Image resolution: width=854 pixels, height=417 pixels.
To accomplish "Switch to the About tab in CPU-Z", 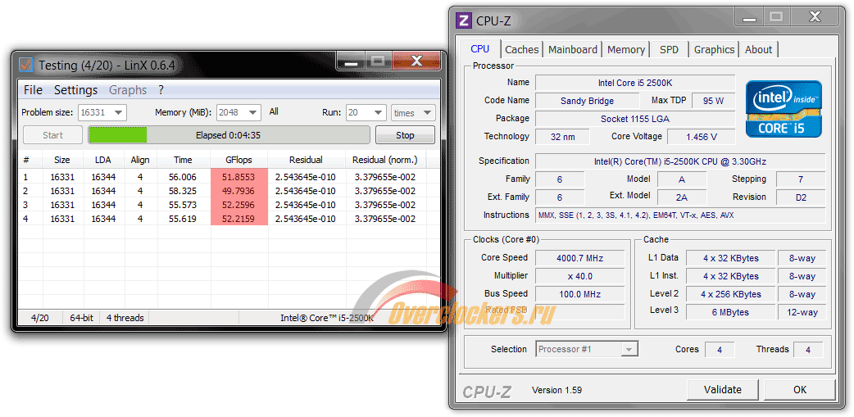I will click(x=758, y=49).
